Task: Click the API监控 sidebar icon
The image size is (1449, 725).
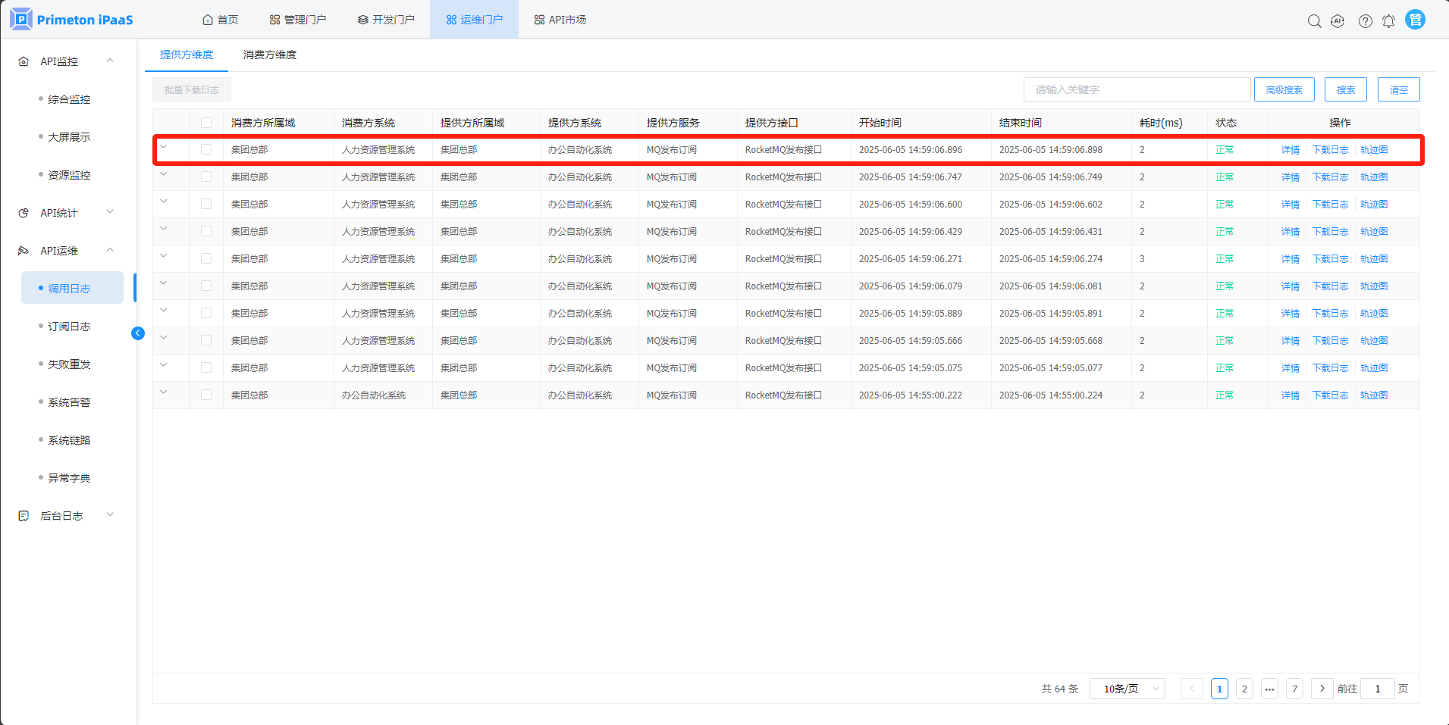Action: (x=24, y=61)
